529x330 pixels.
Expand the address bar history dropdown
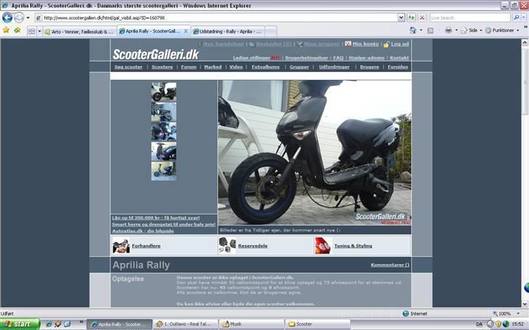[401, 17]
